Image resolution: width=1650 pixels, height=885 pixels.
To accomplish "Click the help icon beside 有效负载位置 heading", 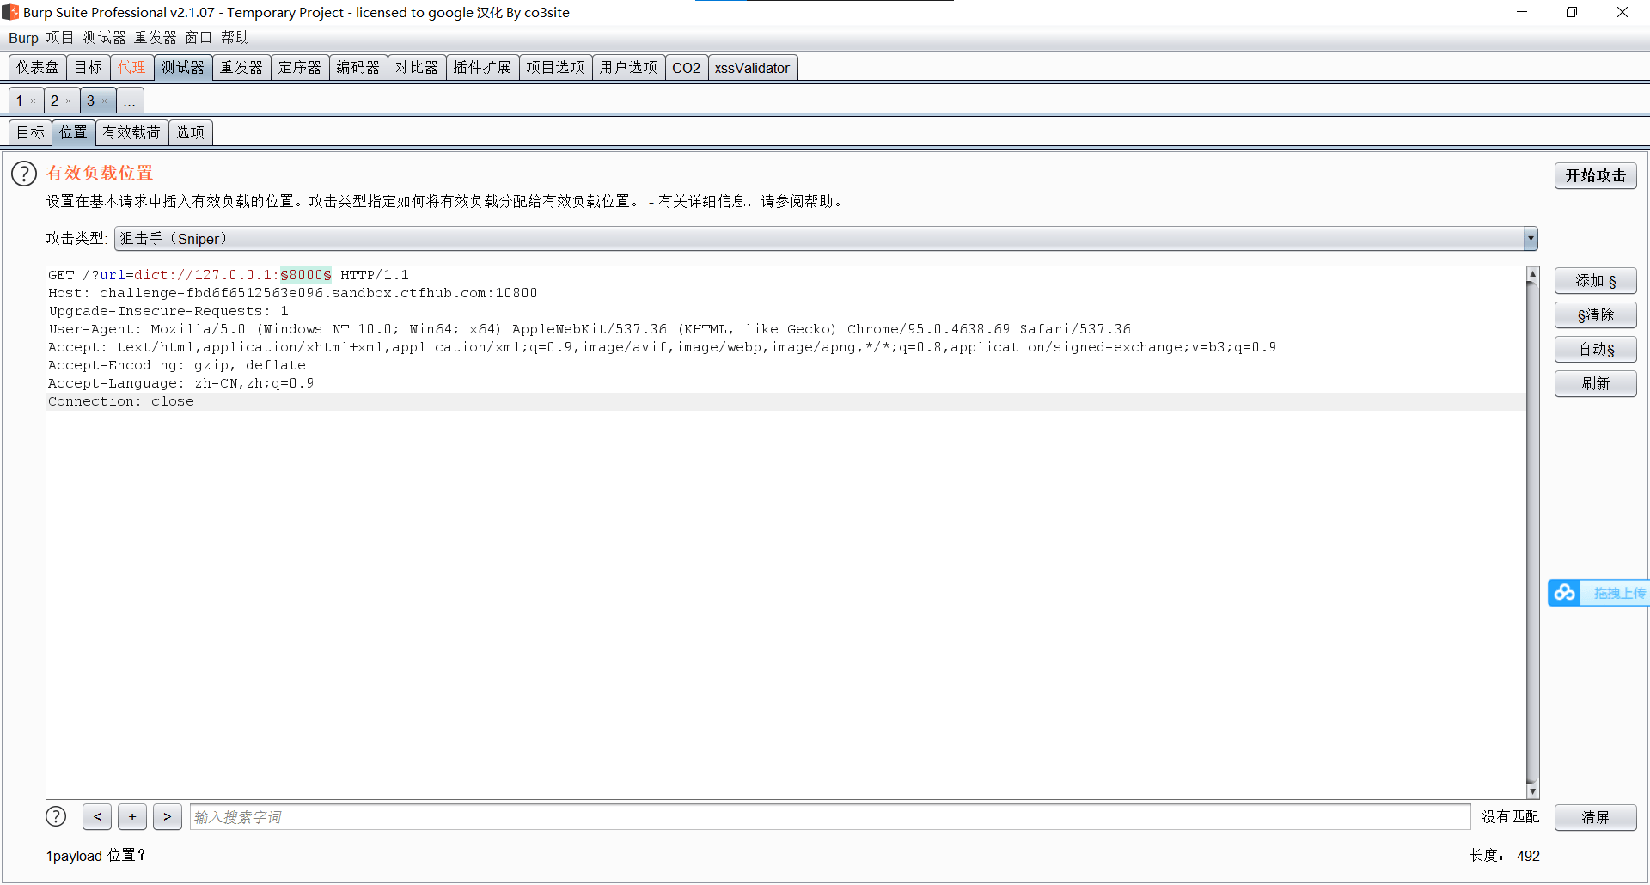I will click(x=22, y=174).
